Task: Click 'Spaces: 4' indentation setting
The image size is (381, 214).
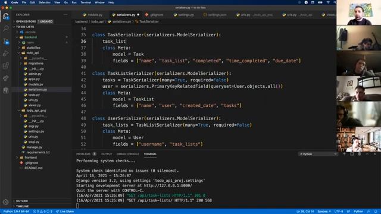Action: pos(324,212)
